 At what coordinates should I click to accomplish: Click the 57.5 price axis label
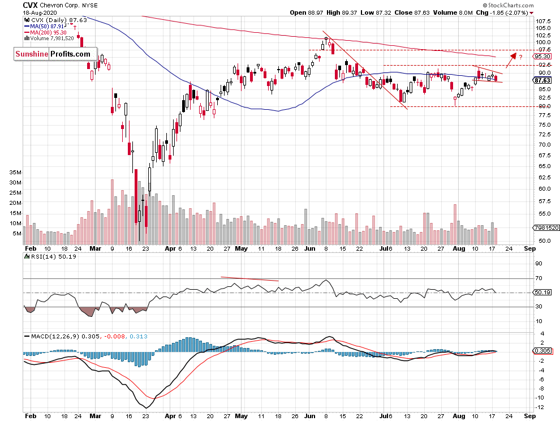click(545, 201)
